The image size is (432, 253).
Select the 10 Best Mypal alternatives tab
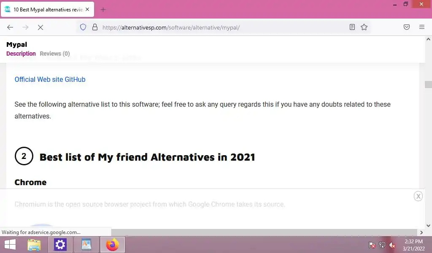[47, 9]
